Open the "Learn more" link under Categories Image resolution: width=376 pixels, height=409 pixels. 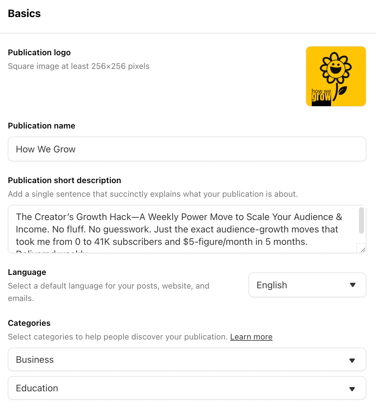coord(251,337)
